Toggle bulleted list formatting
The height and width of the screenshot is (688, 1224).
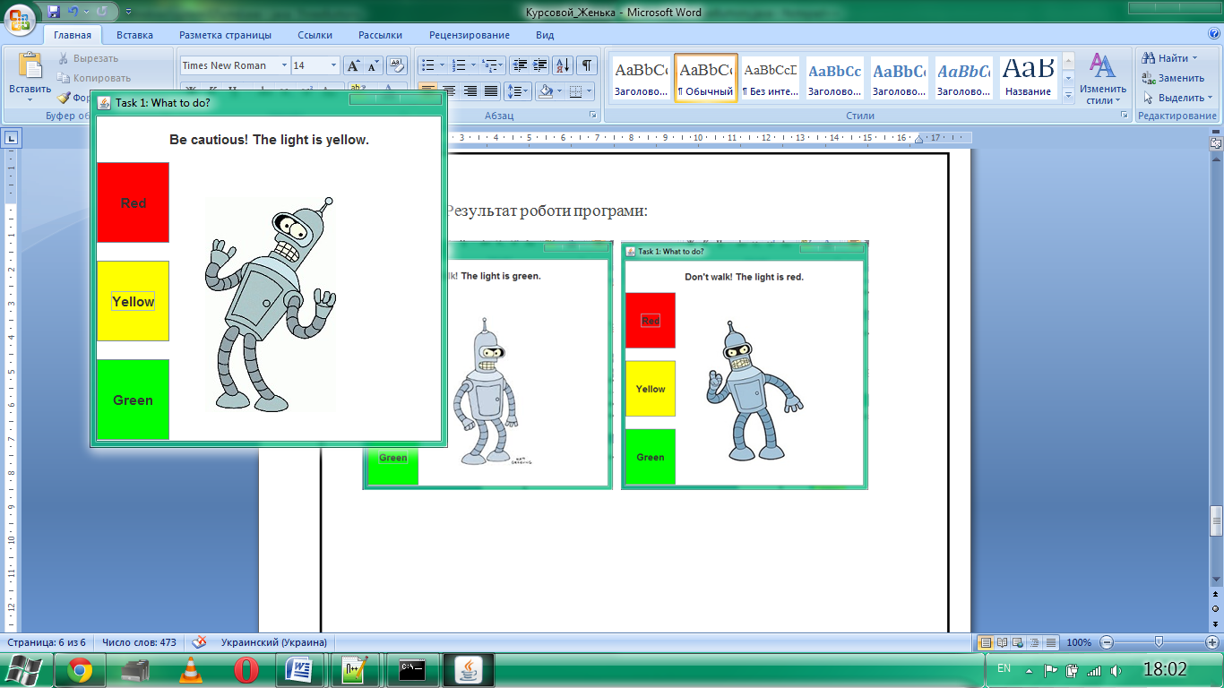point(428,65)
